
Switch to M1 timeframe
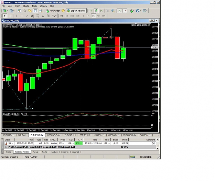[x=62, y=16]
